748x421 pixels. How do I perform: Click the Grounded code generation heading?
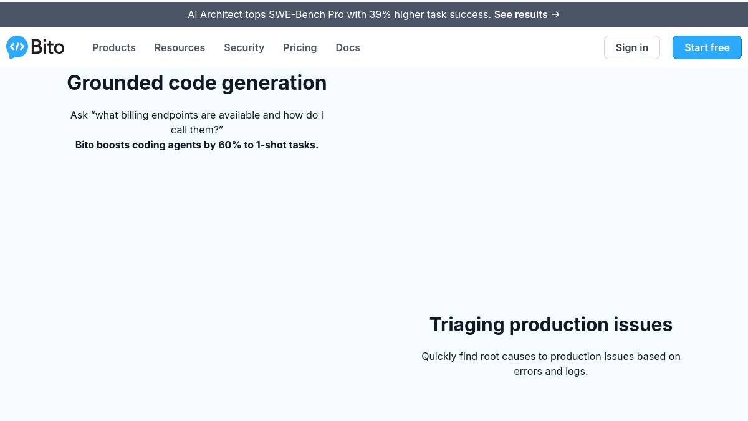click(x=196, y=83)
